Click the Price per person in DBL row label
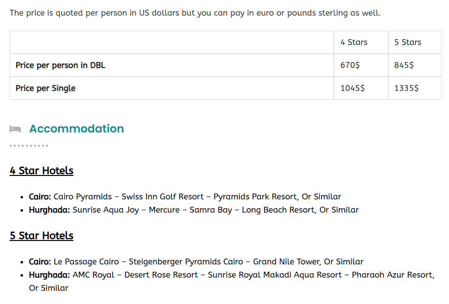The height and width of the screenshot is (304, 449). click(60, 65)
